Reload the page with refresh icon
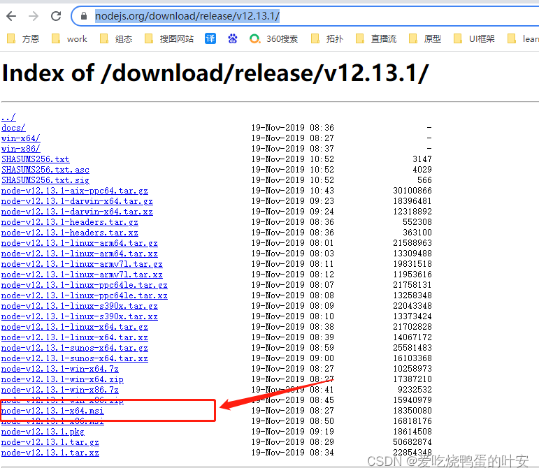Viewport: 539px width, 475px height. click(56, 16)
